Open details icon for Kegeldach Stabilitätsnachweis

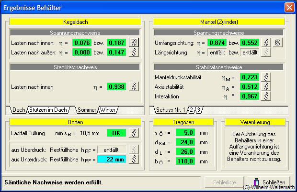point(135,87)
